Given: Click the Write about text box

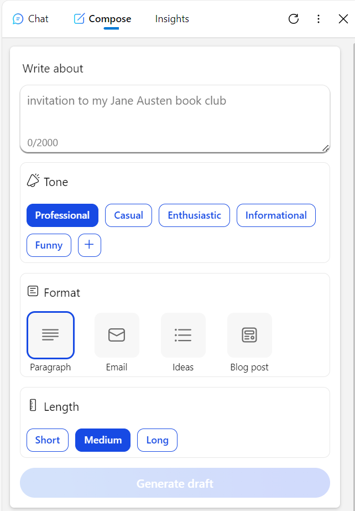Looking at the screenshot, I should click(x=175, y=118).
